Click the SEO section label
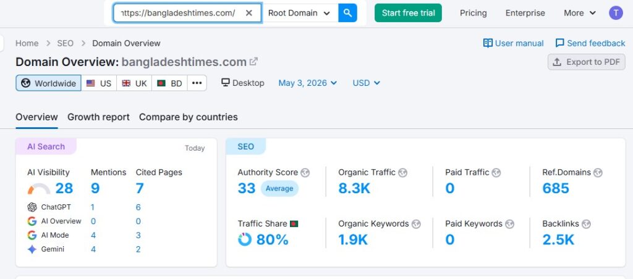 245,146
